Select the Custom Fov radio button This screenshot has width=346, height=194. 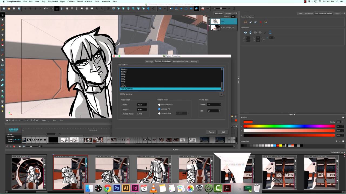(x=159, y=113)
